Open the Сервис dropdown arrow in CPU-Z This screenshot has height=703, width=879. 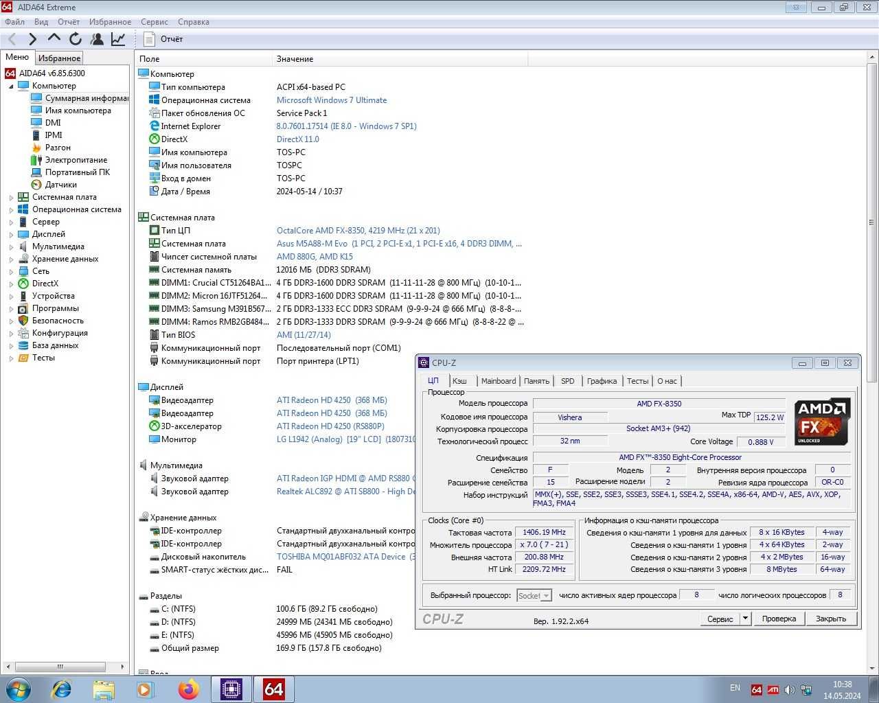[x=745, y=619]
